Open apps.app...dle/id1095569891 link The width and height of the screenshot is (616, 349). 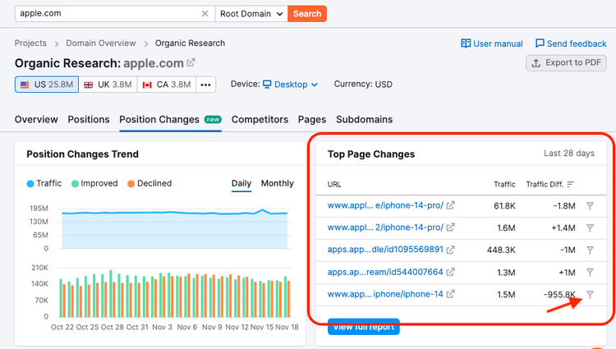pyautogui.click(x=385, y=250)
